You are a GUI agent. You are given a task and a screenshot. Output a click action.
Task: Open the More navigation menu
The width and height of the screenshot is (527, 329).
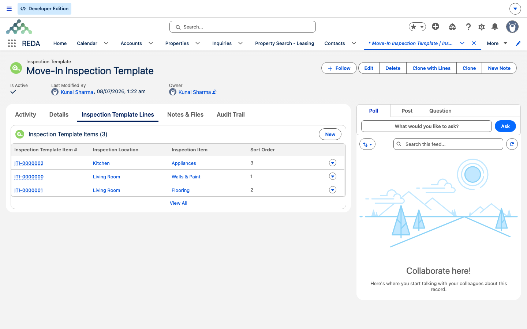497,43
